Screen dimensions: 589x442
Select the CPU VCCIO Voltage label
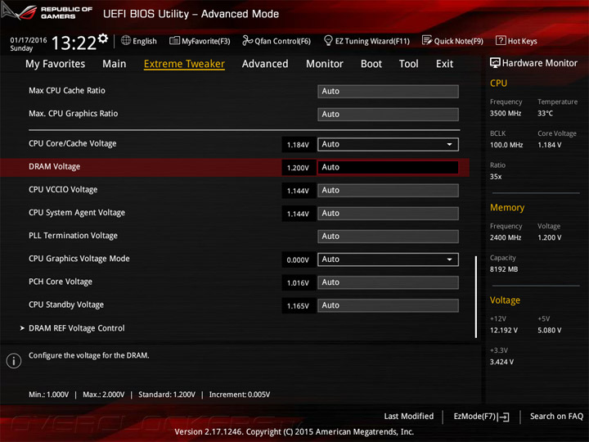(63, 189)
